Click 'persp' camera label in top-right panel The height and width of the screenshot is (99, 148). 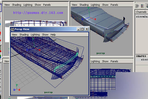click(x=101, y=53)
